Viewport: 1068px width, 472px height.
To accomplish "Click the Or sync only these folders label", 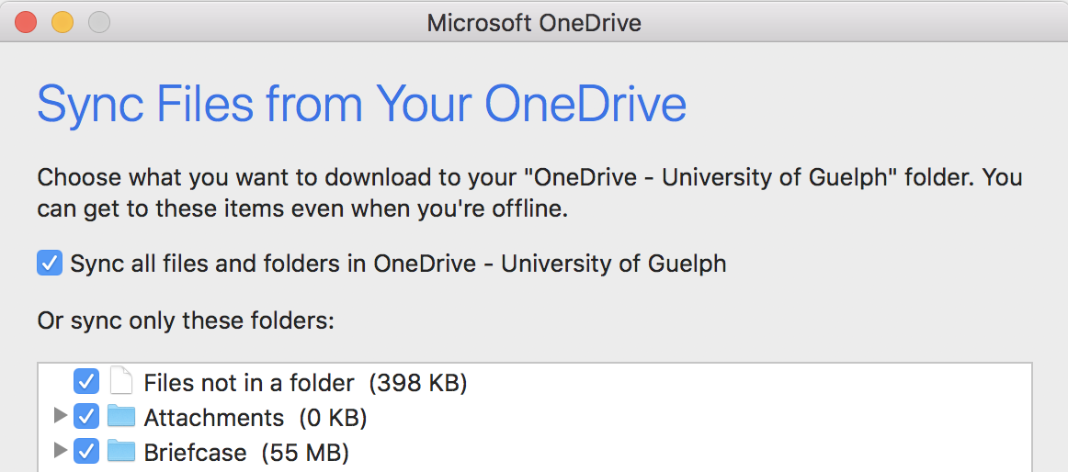I will tap(186, 321).
